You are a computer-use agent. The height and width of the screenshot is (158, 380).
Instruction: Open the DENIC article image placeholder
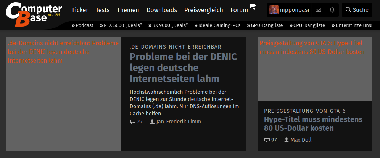point(63,94)
